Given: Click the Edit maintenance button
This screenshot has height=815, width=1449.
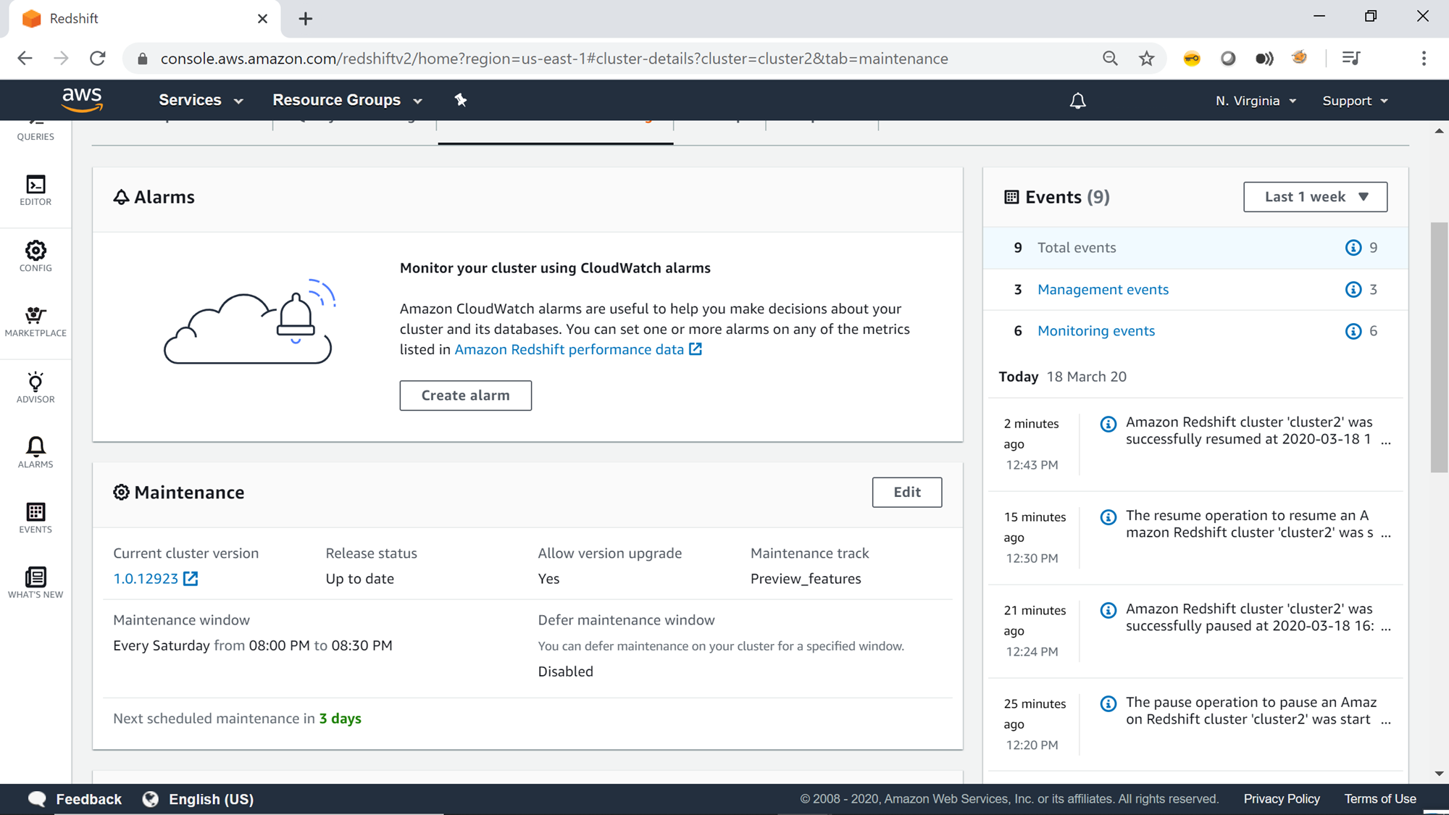Looking at the screenshot, I should [906, 493].
